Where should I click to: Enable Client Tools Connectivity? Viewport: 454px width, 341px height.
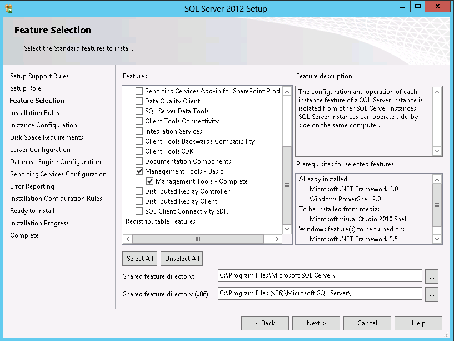(x=139, y=121)
